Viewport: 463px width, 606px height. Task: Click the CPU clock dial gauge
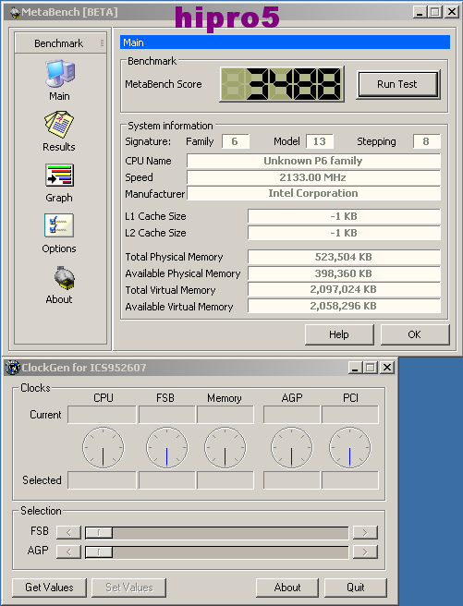tap(104, 447)
